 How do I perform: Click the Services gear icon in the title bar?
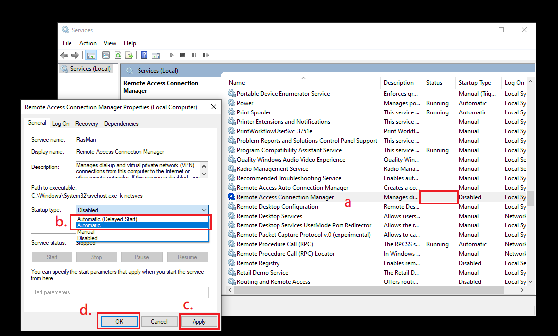pyautogui.click(x=66, y=30)
